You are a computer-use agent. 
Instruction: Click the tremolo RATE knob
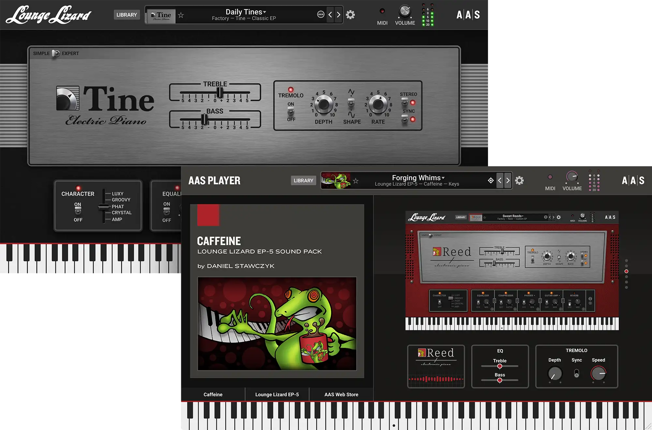378,104
